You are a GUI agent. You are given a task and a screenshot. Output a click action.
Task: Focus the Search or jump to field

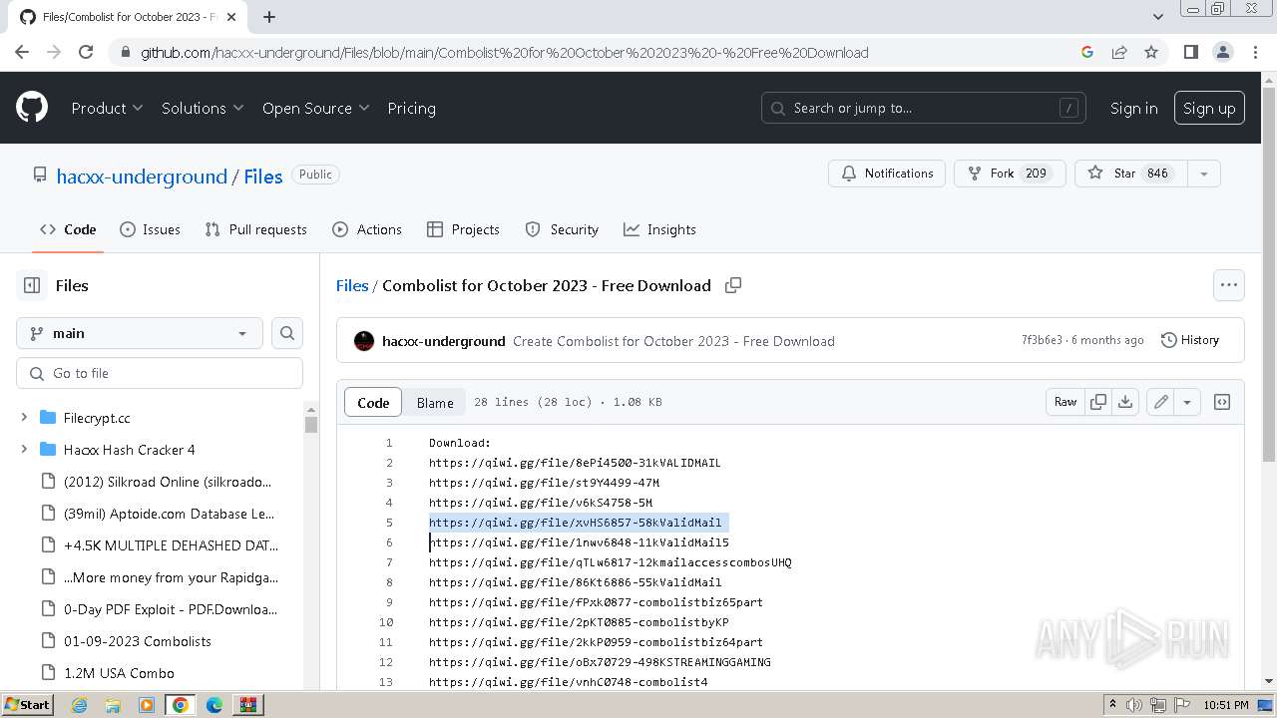click(923, 108)
